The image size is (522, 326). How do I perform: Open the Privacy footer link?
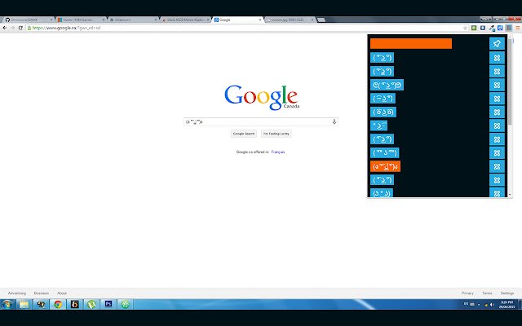467,293
